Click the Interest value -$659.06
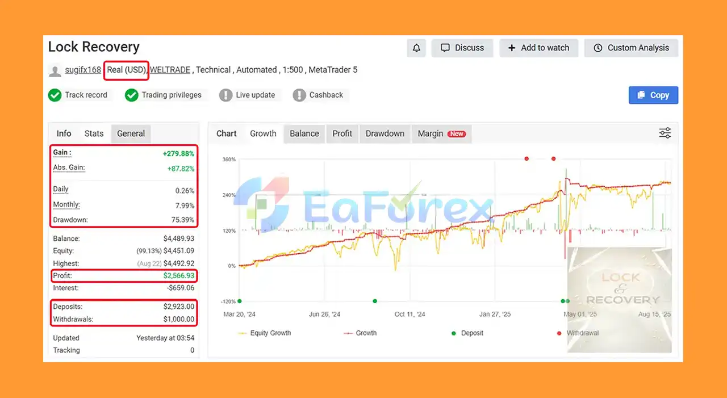The image size is (727, 398). 179,288
